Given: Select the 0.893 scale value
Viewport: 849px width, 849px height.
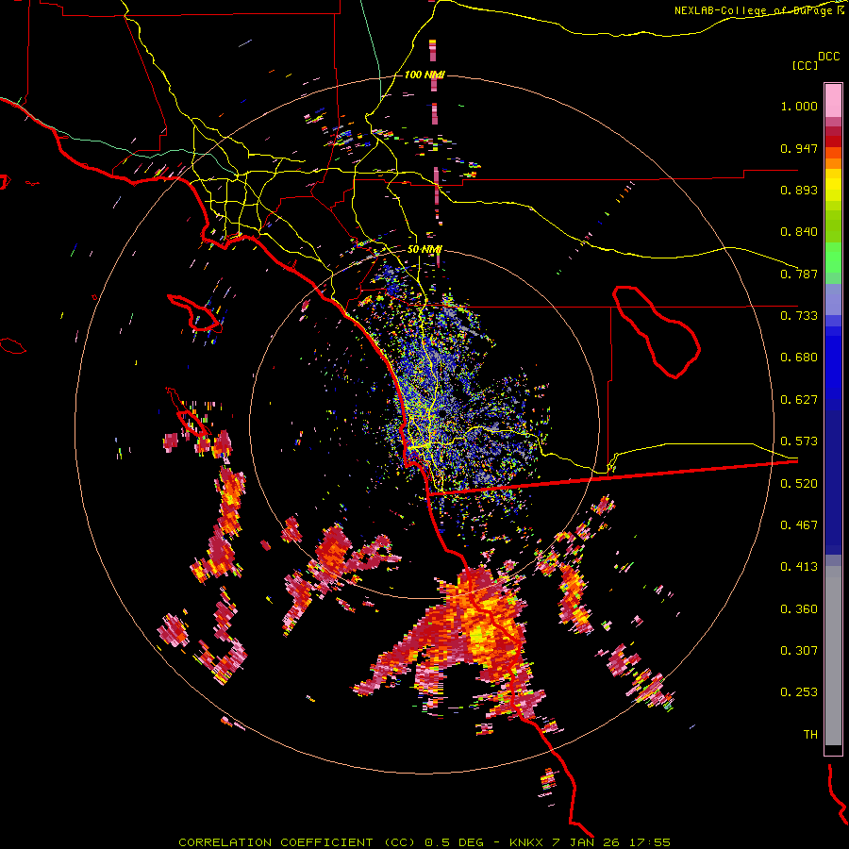Looking at the screenshot, I should click(x=799, y=190).
